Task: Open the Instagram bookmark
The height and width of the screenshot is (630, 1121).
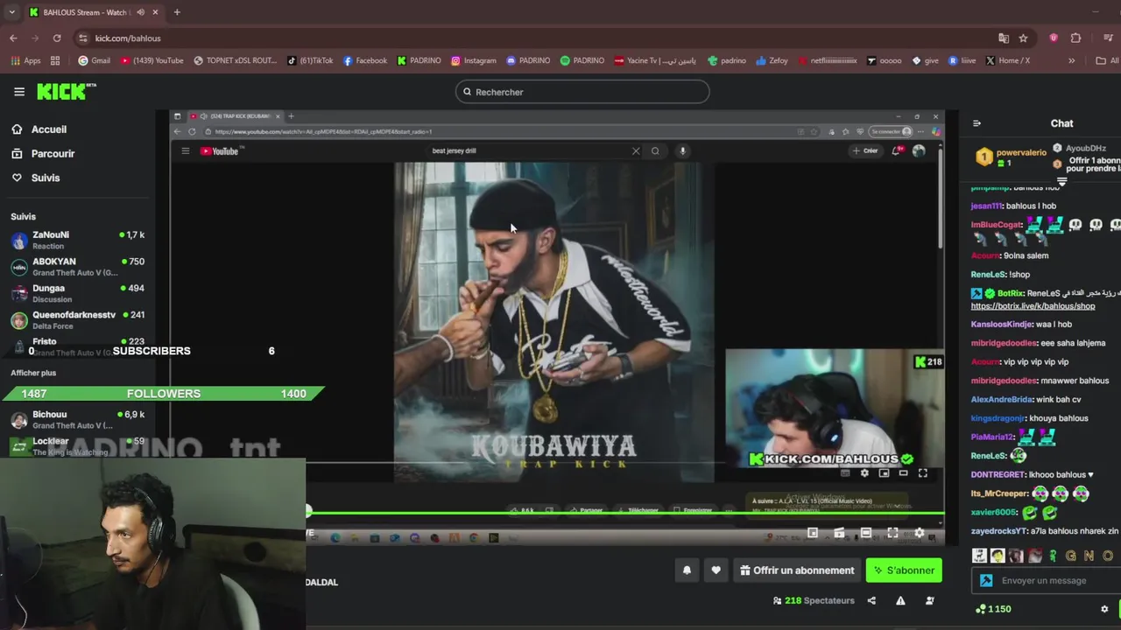Action: [473, 60]
